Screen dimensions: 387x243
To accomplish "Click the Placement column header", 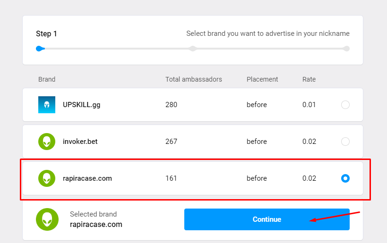I will click(x=262, y=79).
